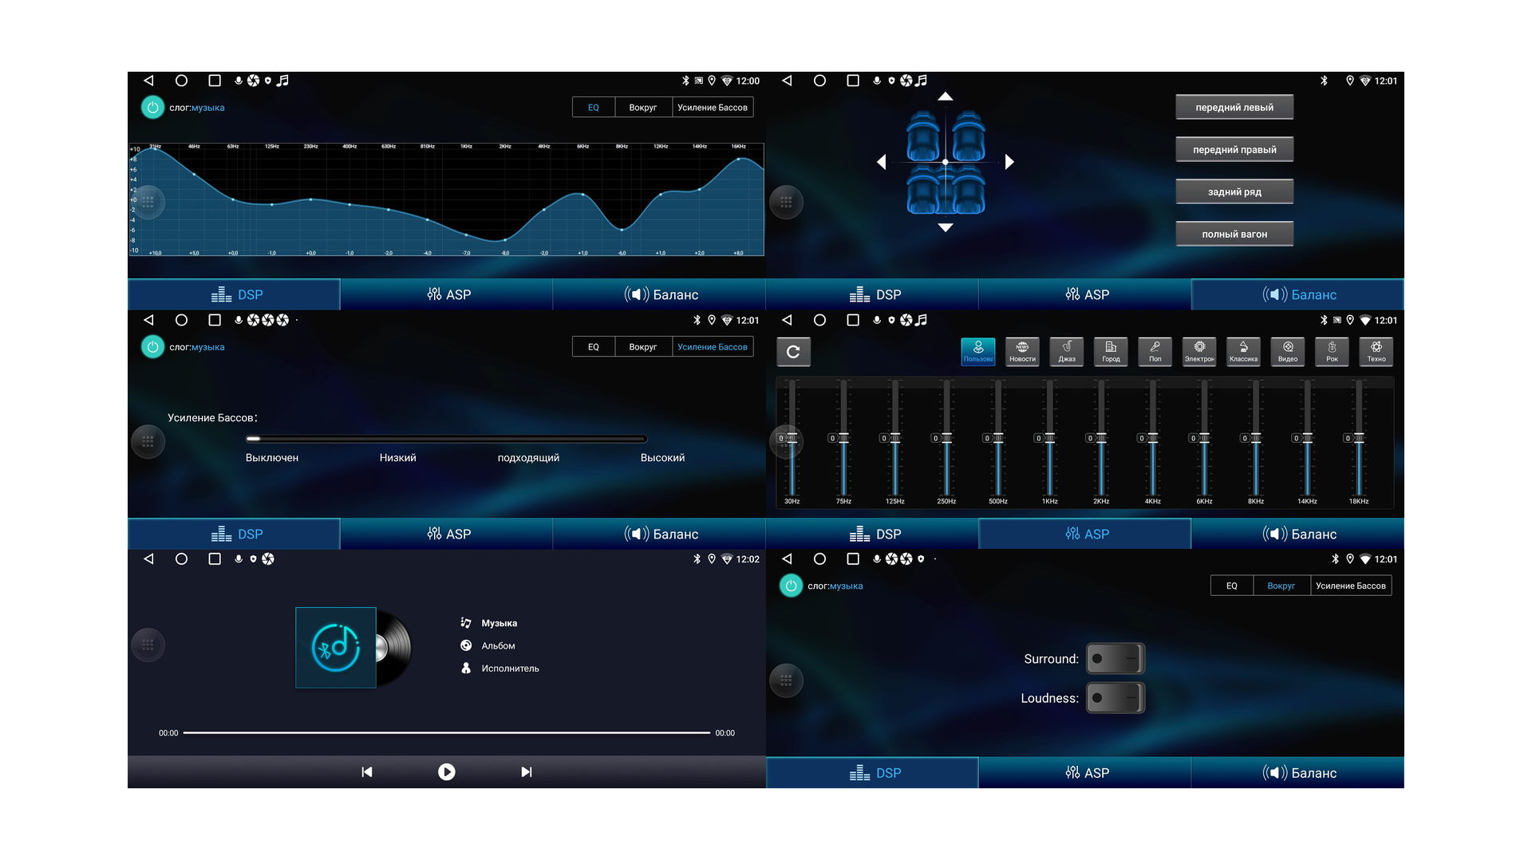Apply the Рок equalizer preset

1332,351
